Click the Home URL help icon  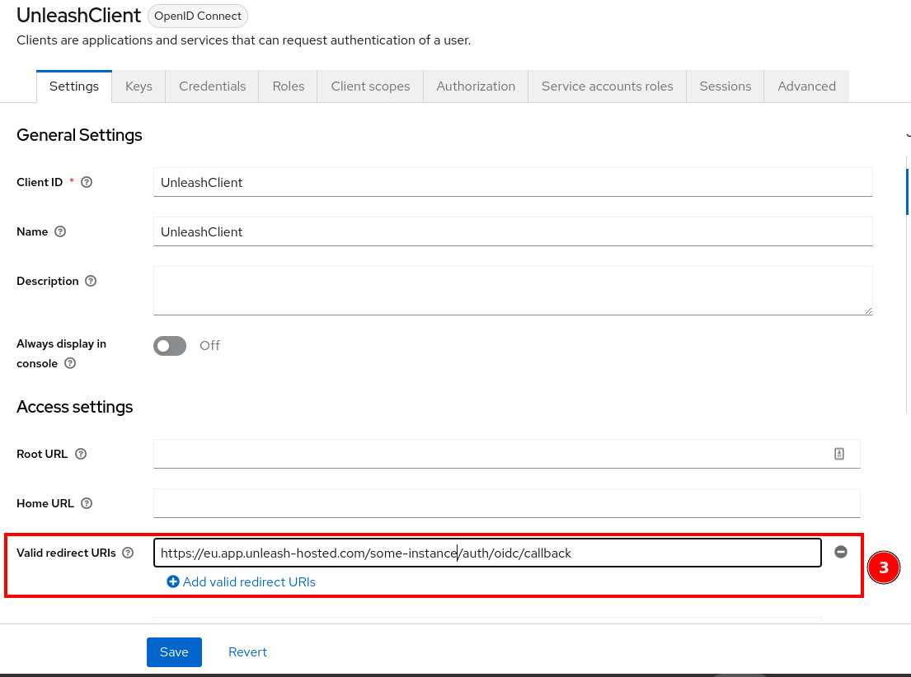(88, 503)
